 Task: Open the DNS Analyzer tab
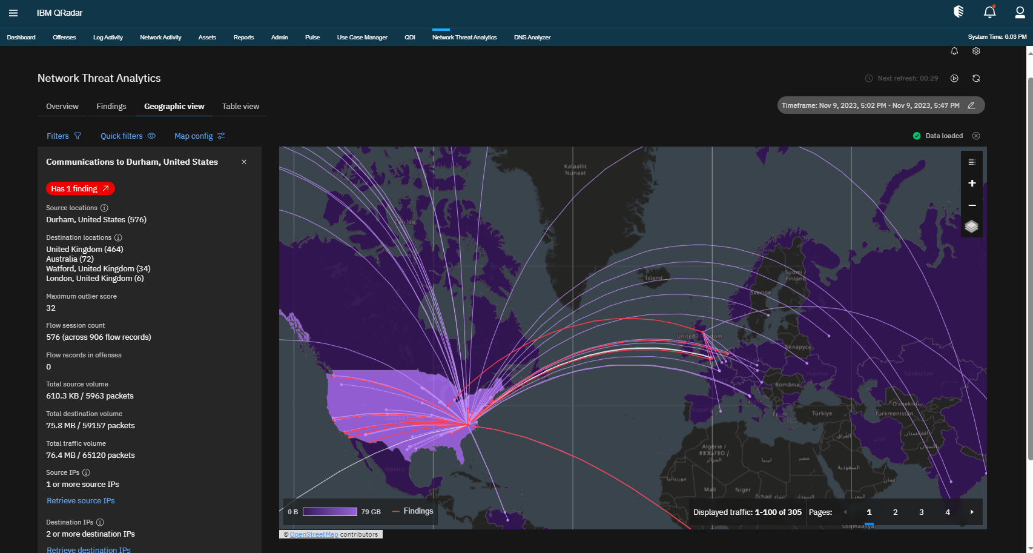[532, 38]
